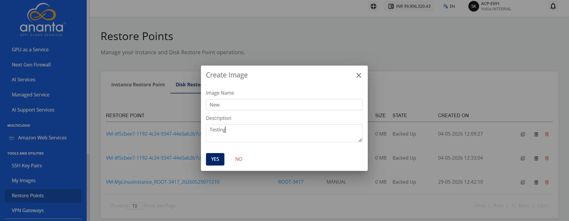Select Restore Points in sidebar
This screenshot has height=221, width=569.
pyautogui.click(x=43, y=196)
